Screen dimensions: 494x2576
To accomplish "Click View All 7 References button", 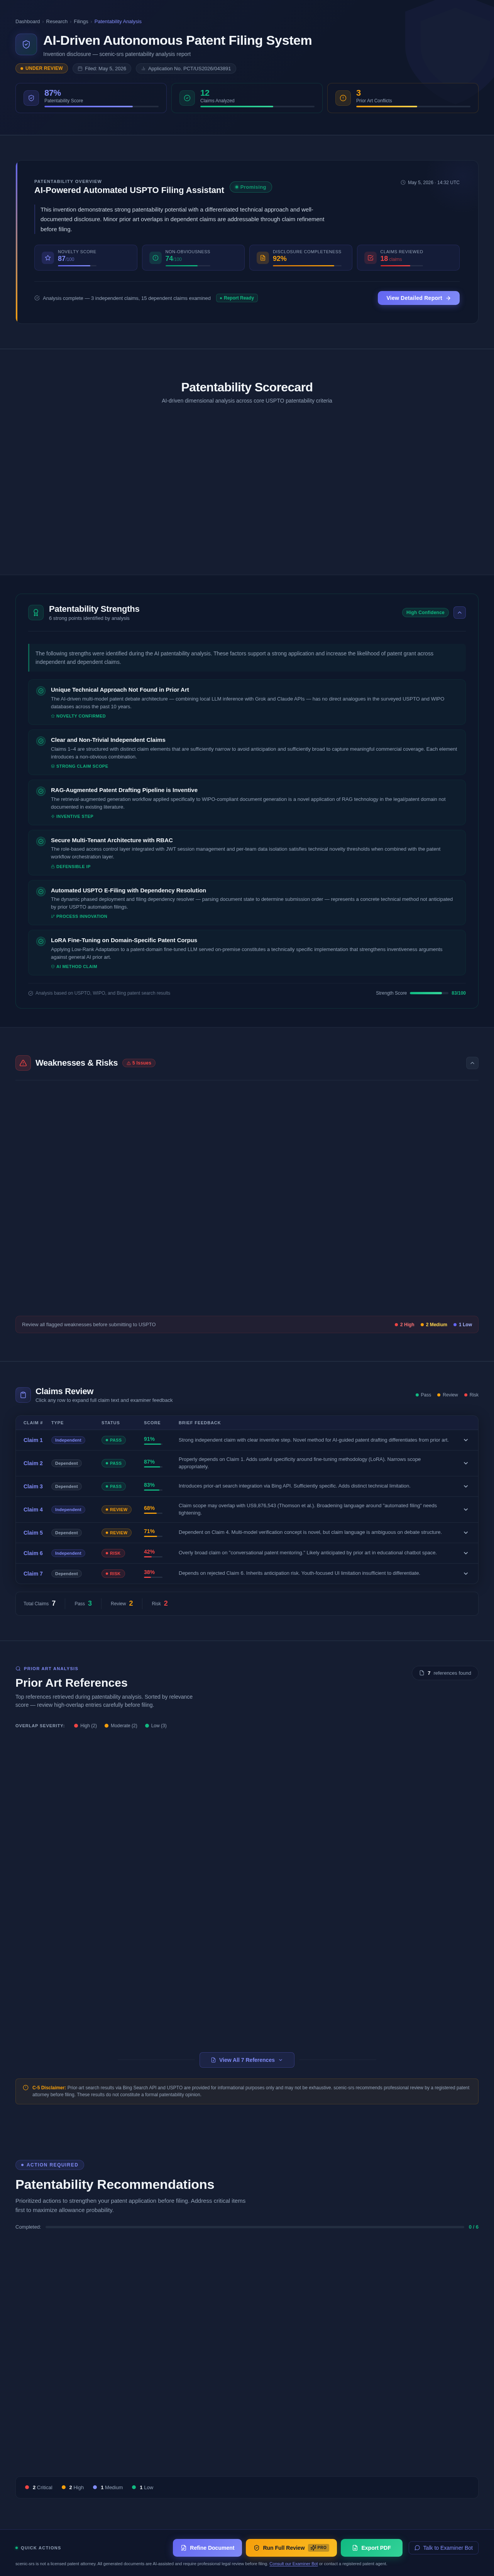I will pyautogui.click(x=247, y=2060).
